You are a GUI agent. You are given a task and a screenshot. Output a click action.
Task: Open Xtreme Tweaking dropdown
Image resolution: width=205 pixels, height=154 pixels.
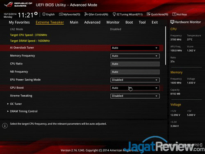[x=135, y=96]
